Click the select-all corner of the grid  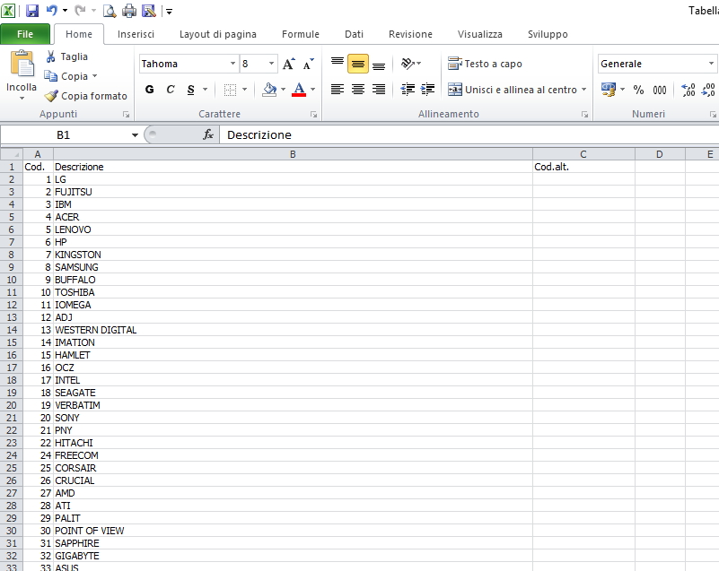point(12,154)
